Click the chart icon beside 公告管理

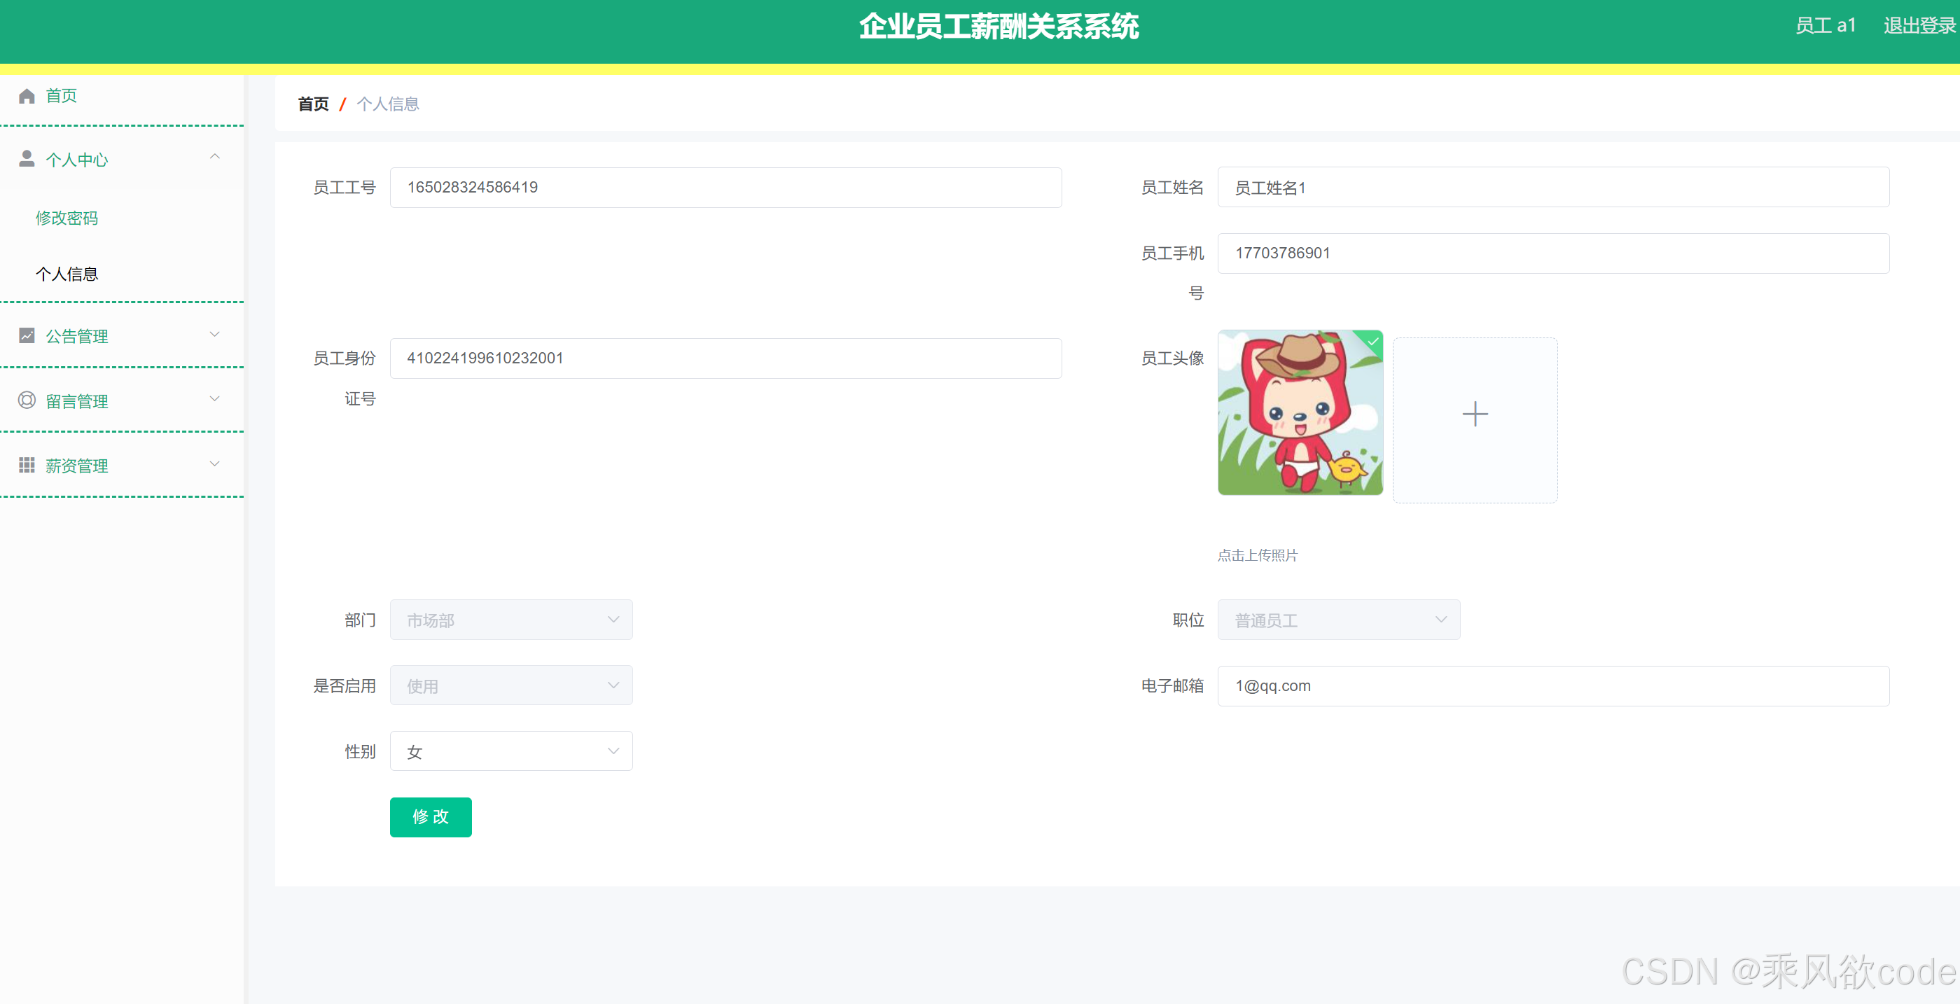(x=27, y=335)
